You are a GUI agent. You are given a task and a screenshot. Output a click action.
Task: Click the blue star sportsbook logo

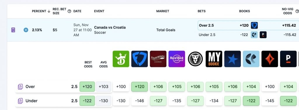coord(232,59)
